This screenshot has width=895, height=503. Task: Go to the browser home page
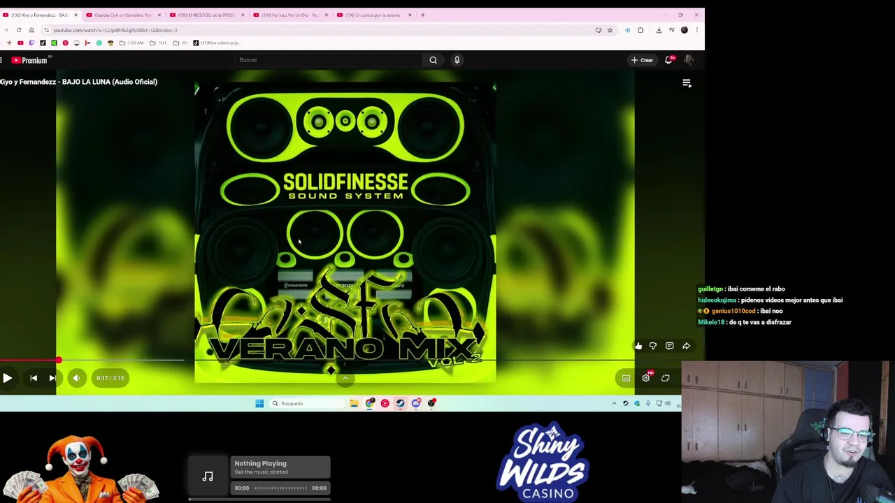coord(31,30)
